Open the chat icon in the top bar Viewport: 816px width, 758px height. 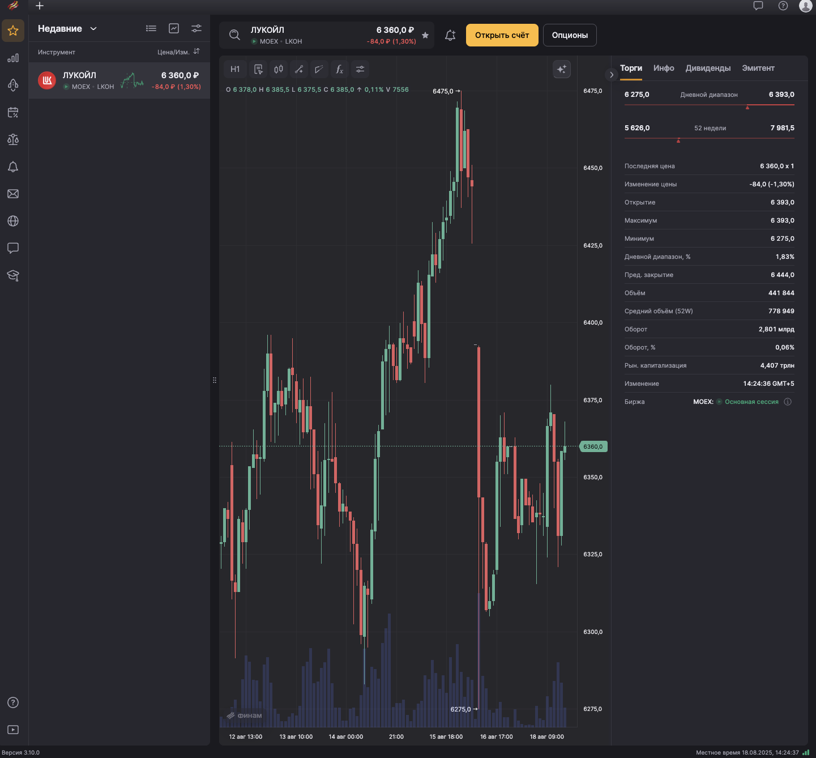point(758,6)
